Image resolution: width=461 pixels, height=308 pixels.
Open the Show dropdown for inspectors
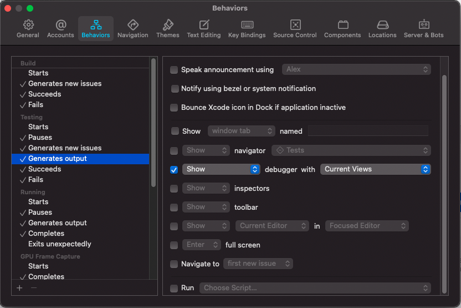[206, 188]
